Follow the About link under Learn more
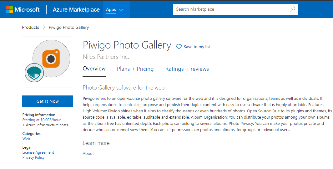333x169 pixels. point(88,154)
